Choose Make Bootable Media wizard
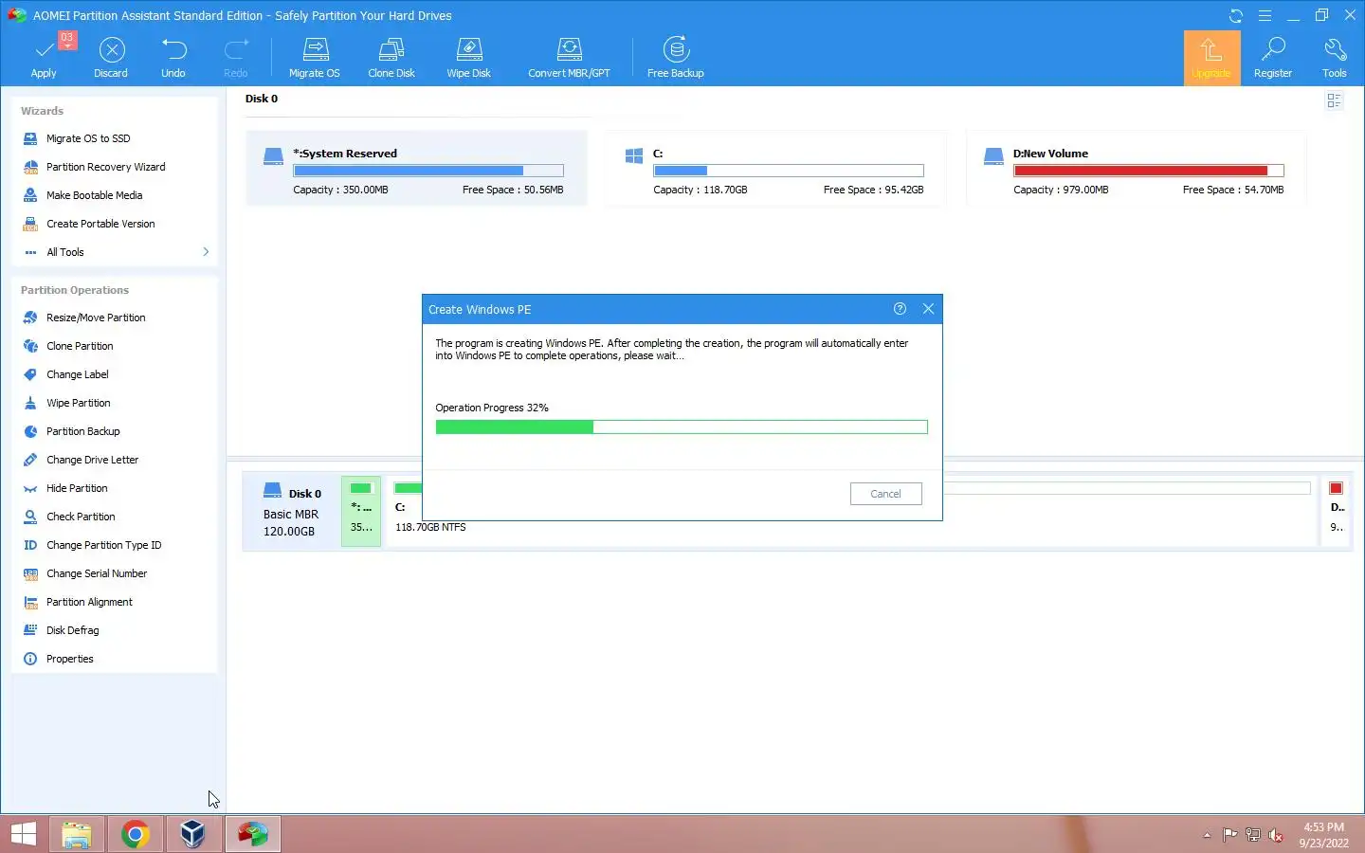This screenshot has width=1365, height=853. coord(94,195)
